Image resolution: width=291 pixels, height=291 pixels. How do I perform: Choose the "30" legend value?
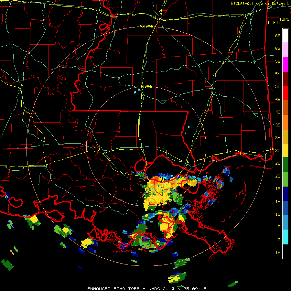point(278,150)
